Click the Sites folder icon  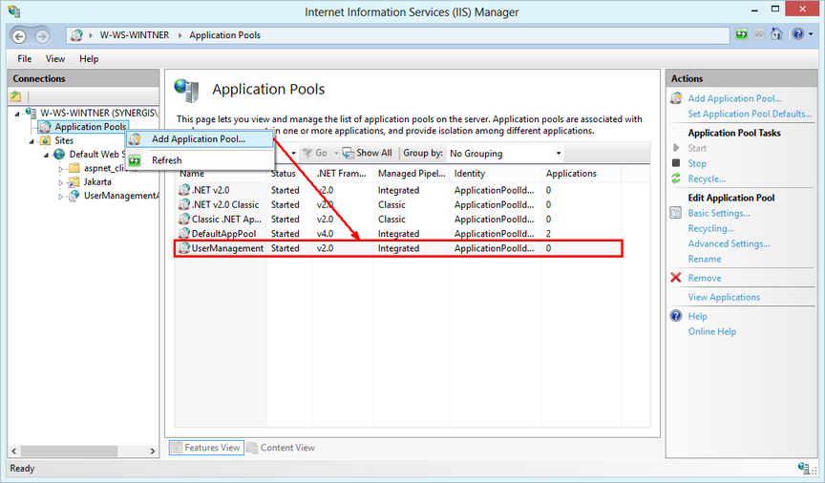(45, 140)
